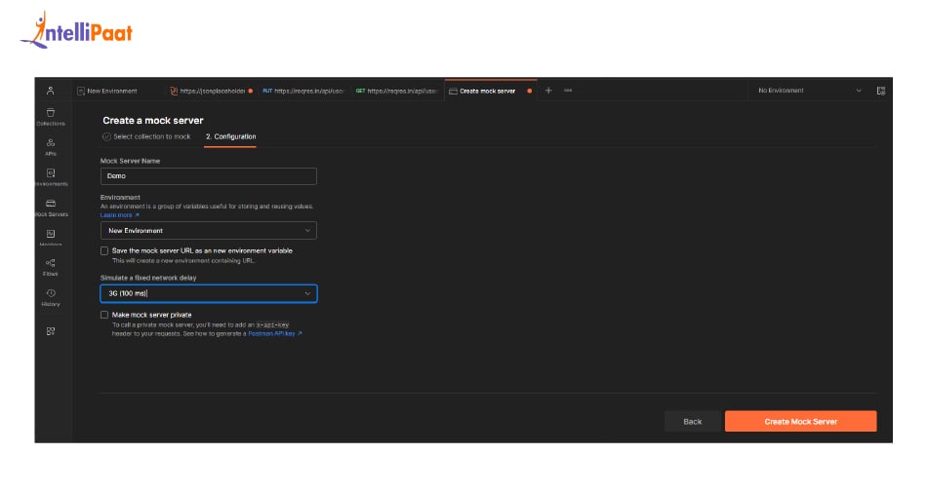The image size is (928, 492).
Task: Enable saving mock server URL as environment variable
Action: pos(104,251)
